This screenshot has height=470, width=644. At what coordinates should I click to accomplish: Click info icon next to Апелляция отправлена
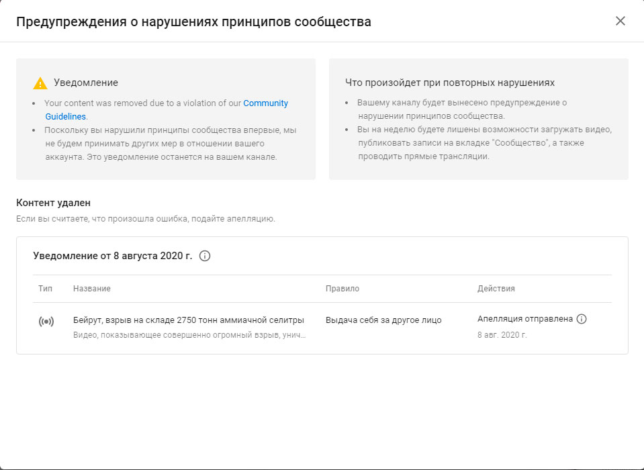tap(582, 319)
